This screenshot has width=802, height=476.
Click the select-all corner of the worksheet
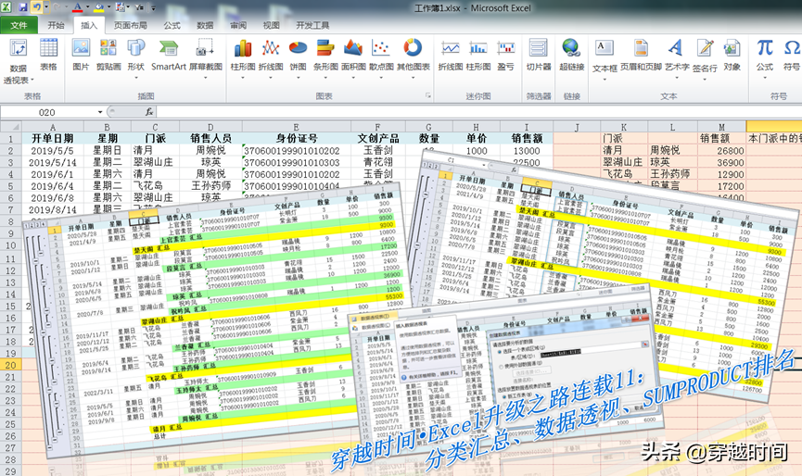[11, 127]
